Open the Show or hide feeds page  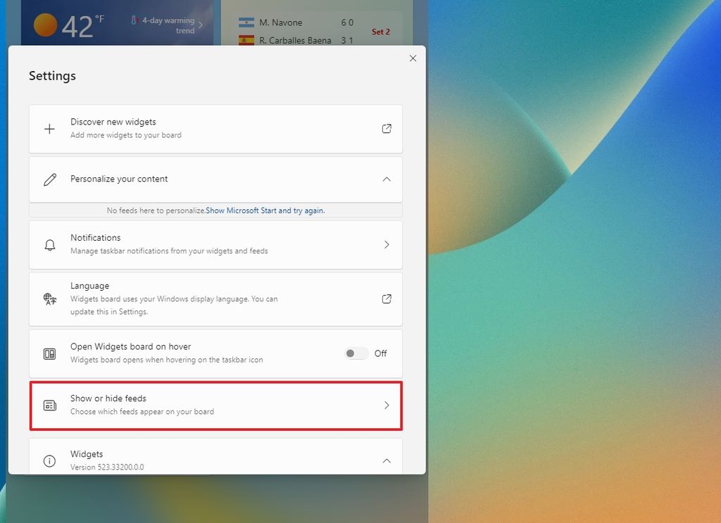(x=387, y=405)
